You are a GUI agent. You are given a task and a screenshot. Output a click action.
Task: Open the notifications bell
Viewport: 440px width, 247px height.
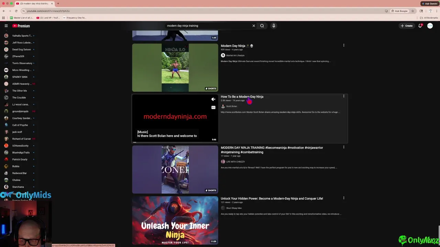pyautogui.click(x=420, y=26)
